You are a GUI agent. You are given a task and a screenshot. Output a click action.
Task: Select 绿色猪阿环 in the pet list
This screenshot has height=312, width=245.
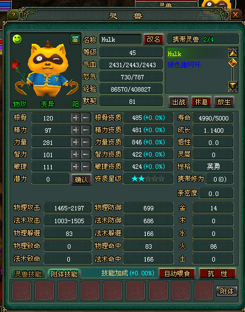(184, 64)
